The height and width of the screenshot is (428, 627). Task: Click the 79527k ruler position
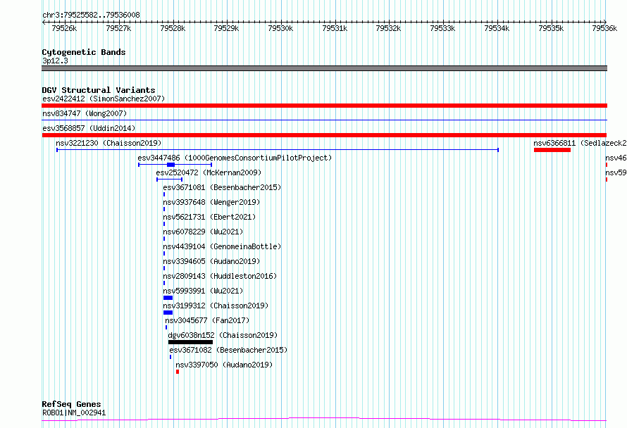[x=118, y=28]
